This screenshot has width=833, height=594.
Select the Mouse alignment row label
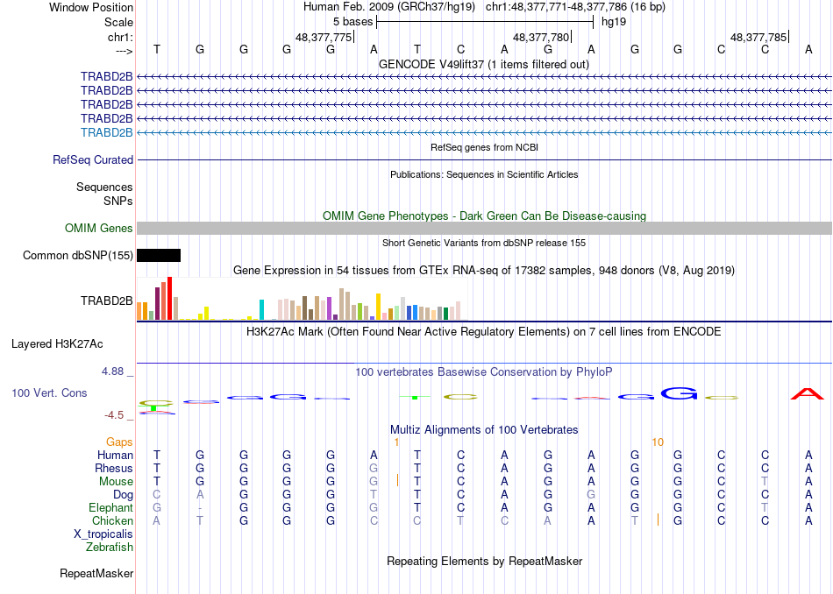click(116, 482)
